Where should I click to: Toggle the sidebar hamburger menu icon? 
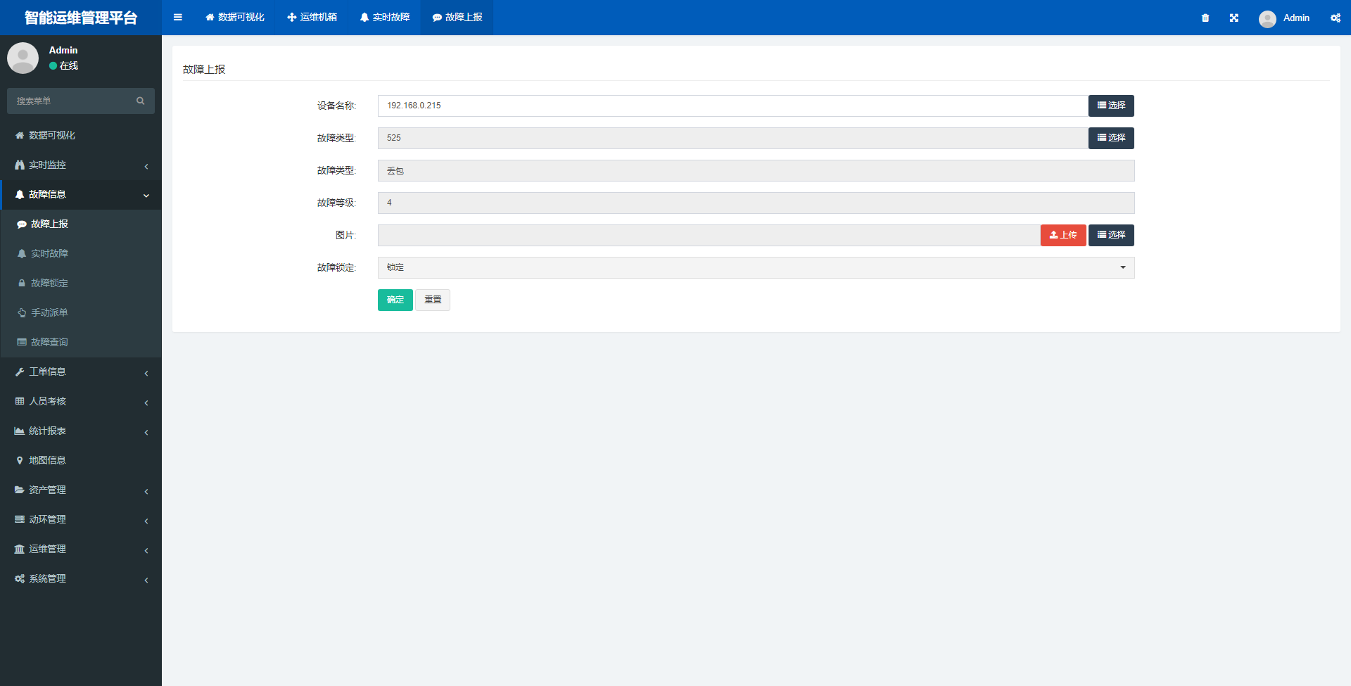pos(178,18)
